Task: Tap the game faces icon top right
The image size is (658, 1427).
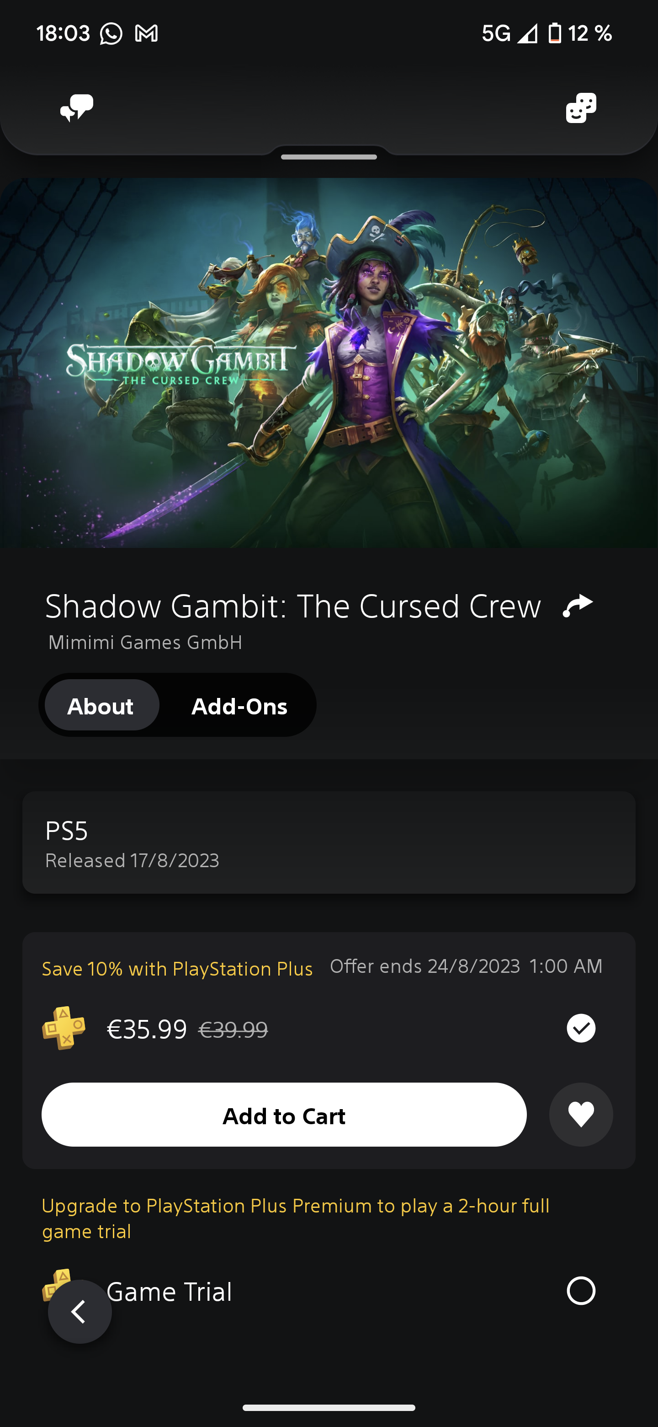Action: [580, 107]
